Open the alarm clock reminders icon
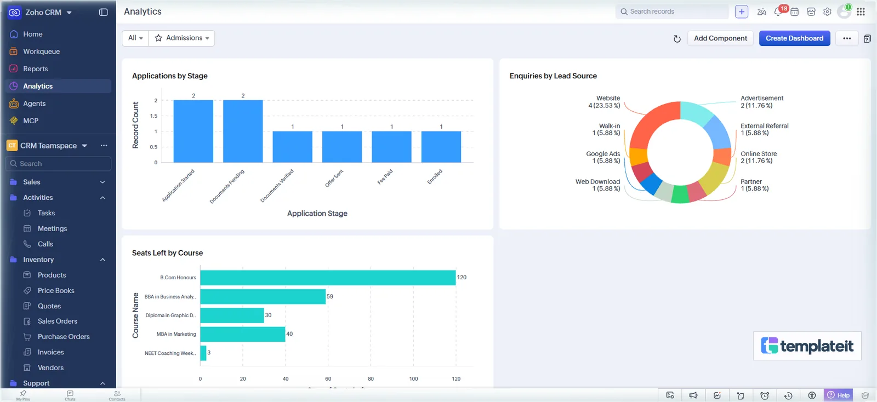 coord(765,395)
